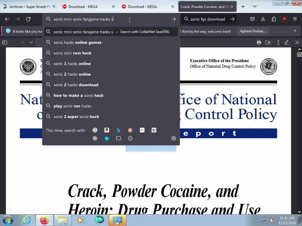The image size is (302, 226).
Task: Search open tabs via the tab icon
Action: point(119,138)
